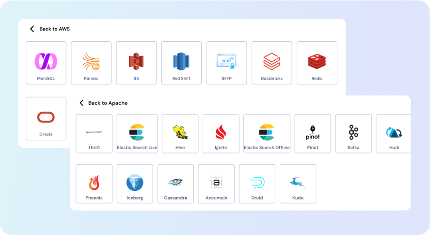Open the Phoenix connector

coord(94,184)
